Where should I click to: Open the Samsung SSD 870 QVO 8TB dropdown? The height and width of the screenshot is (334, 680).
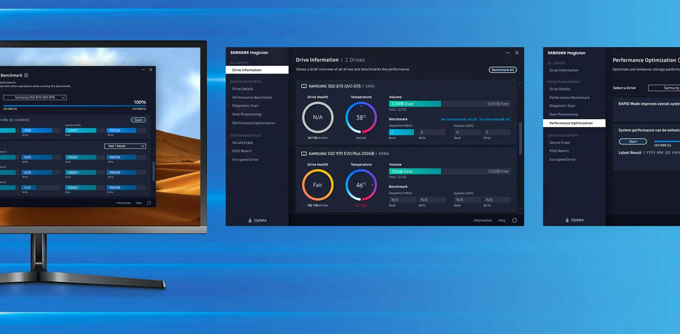tap(35, 98)
